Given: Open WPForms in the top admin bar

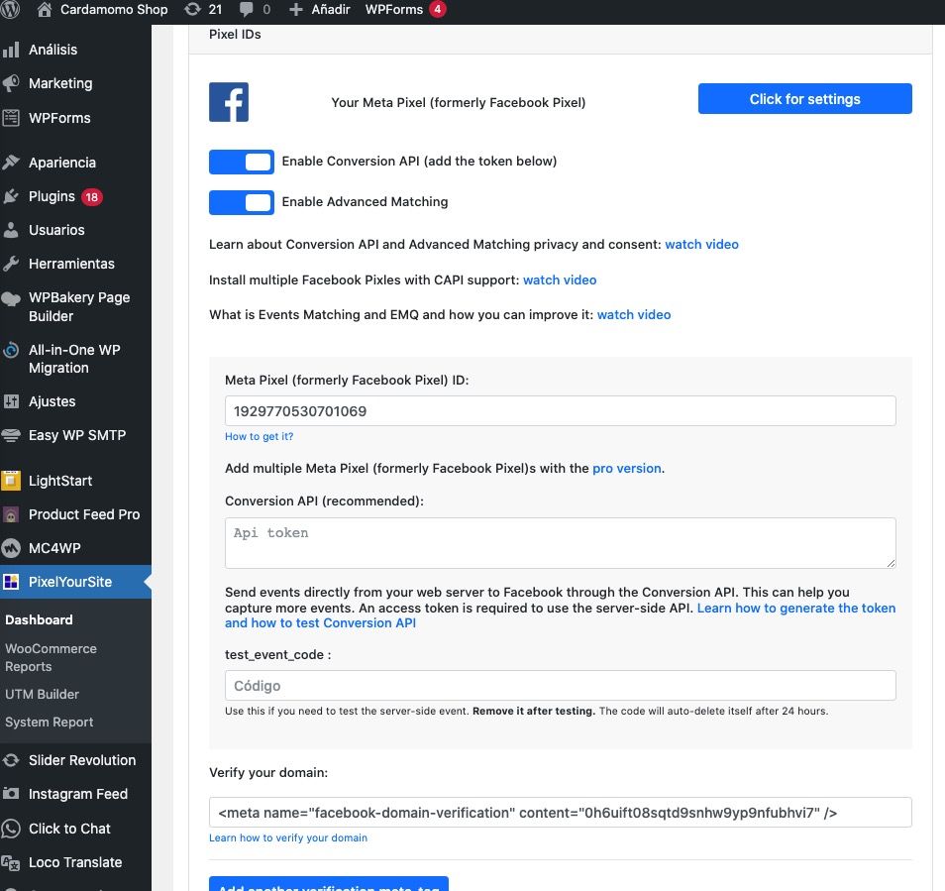Looking at the screenshot, I should (393, 9).
